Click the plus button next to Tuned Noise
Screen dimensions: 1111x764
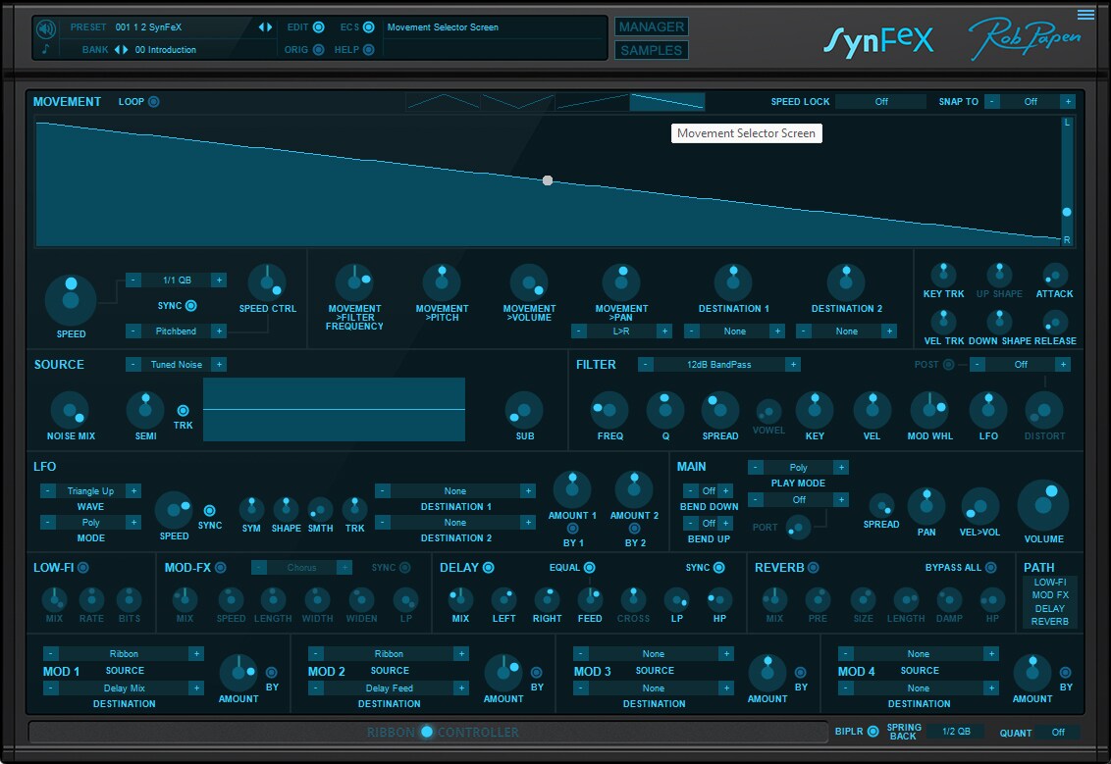[219, 365]
